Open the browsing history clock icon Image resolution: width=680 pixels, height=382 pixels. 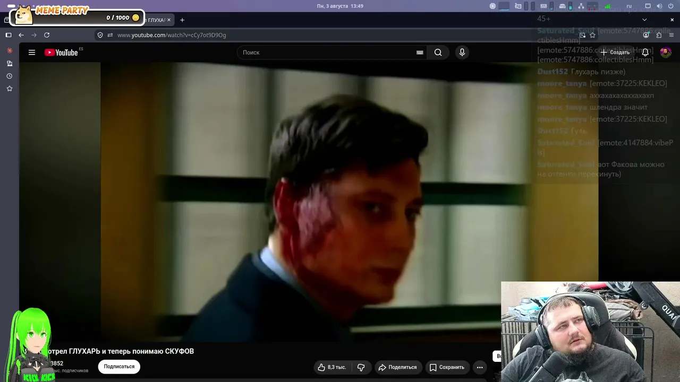9,76
